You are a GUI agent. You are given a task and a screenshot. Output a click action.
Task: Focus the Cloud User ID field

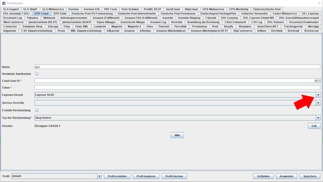176,81
